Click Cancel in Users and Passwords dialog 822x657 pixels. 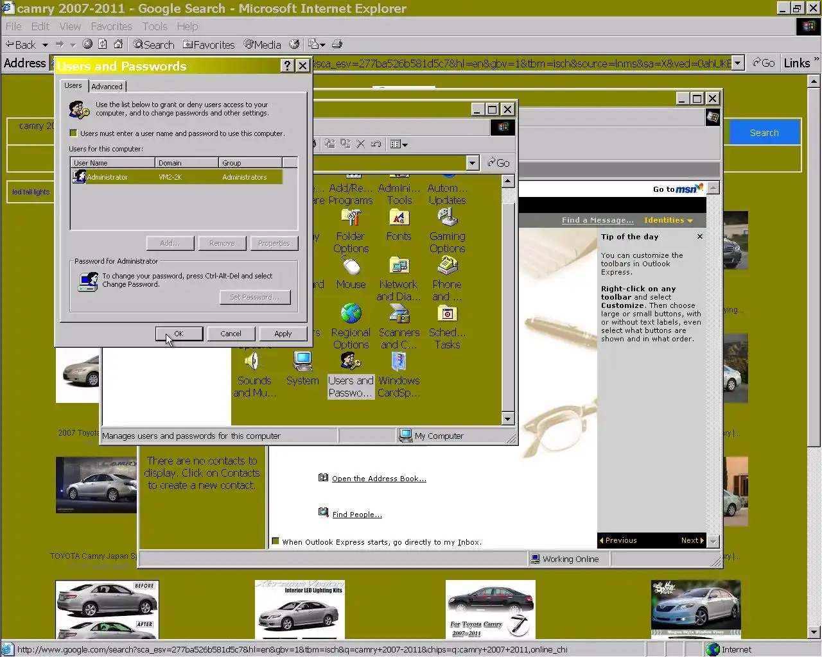pyautogui.click(x=231, y=334)
